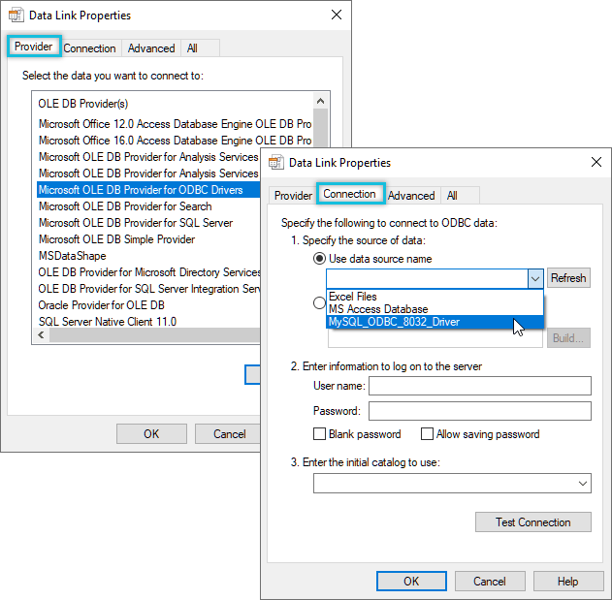Open Help in front dialog
Image resolution: width=612 pixels, height=600 pixels.
click(x=568, y=582)
